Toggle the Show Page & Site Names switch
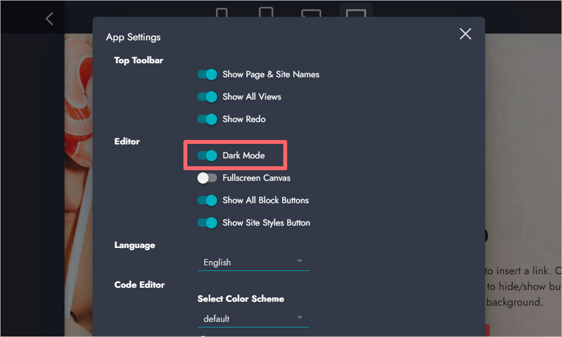The image size is (562, 337). [208, 74]
